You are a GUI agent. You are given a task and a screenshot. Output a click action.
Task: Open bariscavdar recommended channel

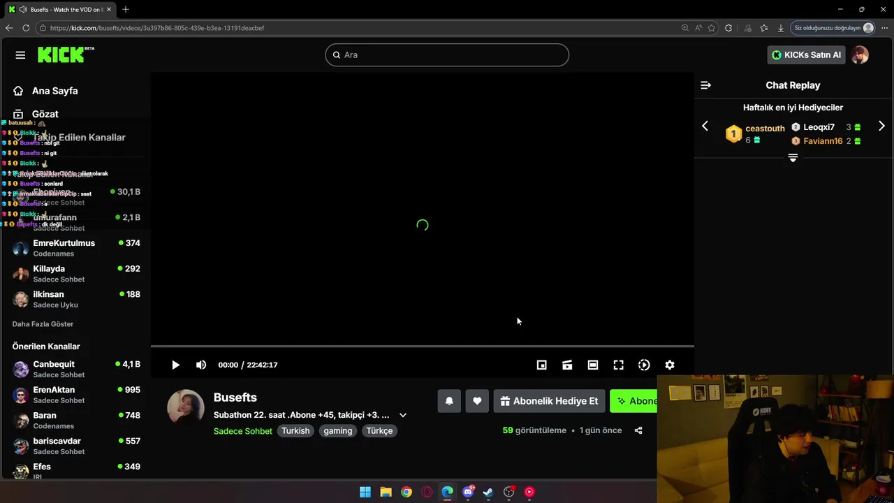[76, 446]
